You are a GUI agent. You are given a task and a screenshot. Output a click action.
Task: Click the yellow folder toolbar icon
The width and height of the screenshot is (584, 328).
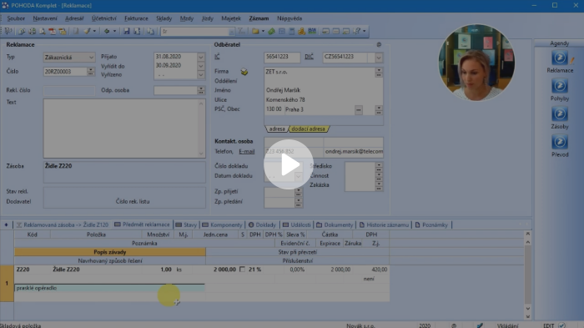255,32
